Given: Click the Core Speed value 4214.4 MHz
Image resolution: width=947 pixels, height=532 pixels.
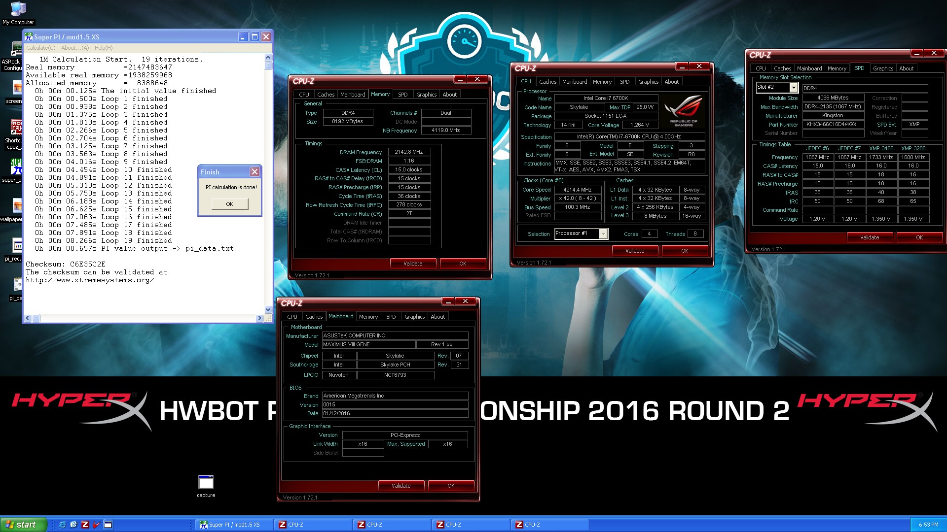Looking at the screenshot, I should pyautogui.click(x=578, y=190).
